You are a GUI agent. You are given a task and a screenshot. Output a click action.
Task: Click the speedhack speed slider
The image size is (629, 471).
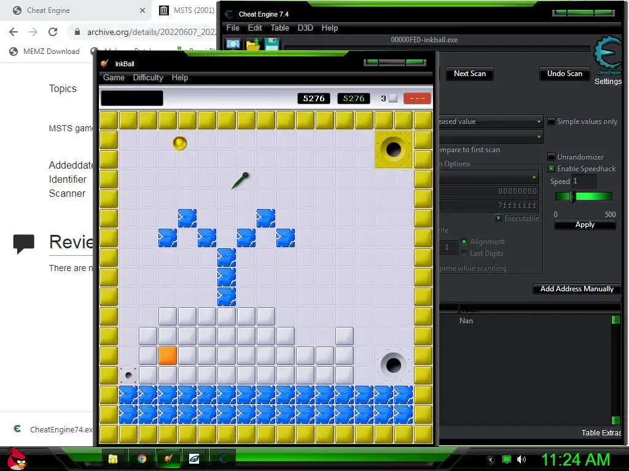pyautogui.click(x=584, y=196)
